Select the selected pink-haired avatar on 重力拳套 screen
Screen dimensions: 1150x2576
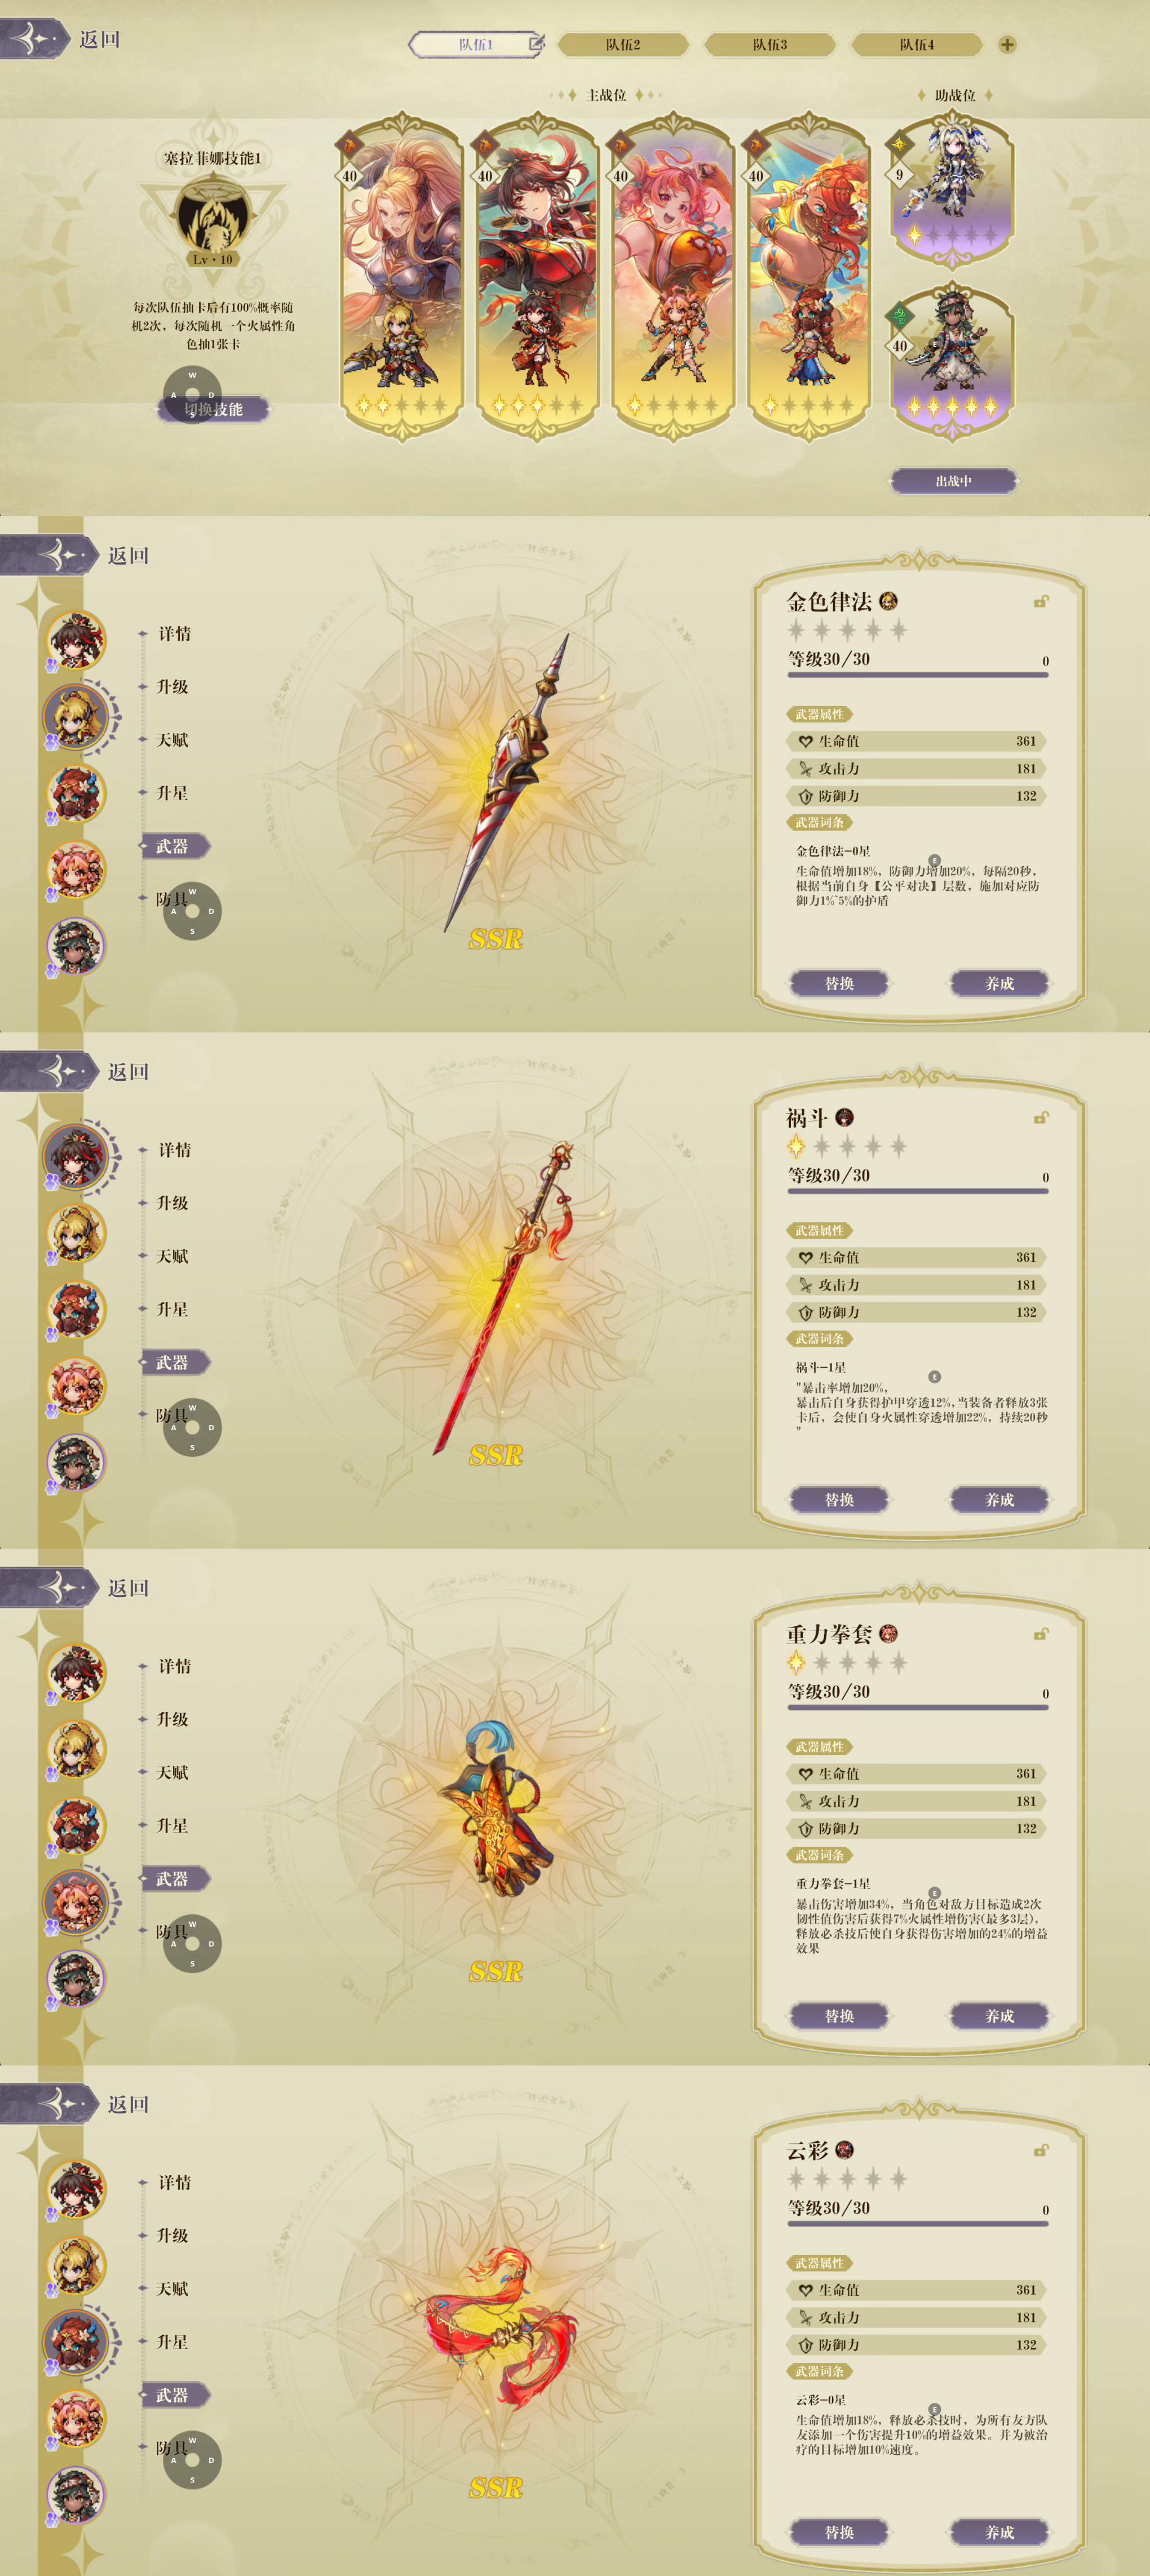[x=76, y=1899]
